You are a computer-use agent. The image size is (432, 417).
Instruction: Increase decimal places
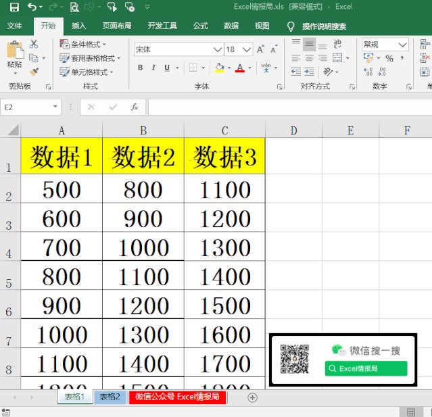[368, 72]
